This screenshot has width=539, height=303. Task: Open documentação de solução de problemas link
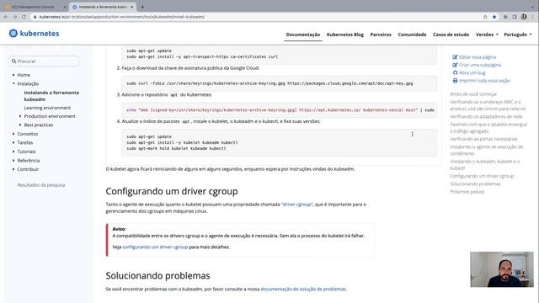303,290
